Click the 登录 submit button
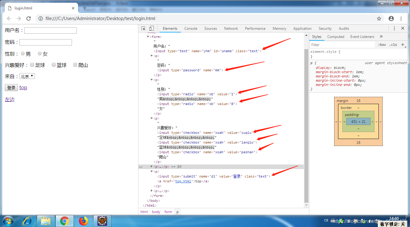This screenshot has height=227, width=410. (11, 88)
